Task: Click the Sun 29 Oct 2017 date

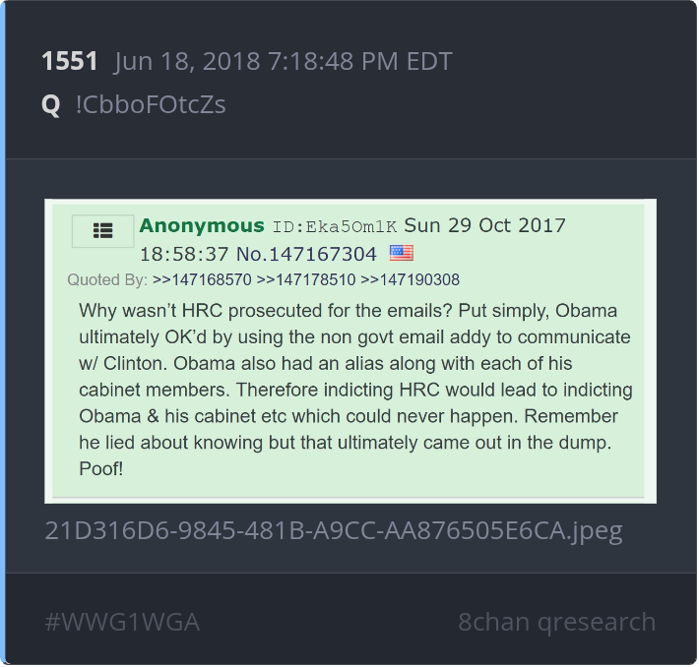Action: point(484,225)
